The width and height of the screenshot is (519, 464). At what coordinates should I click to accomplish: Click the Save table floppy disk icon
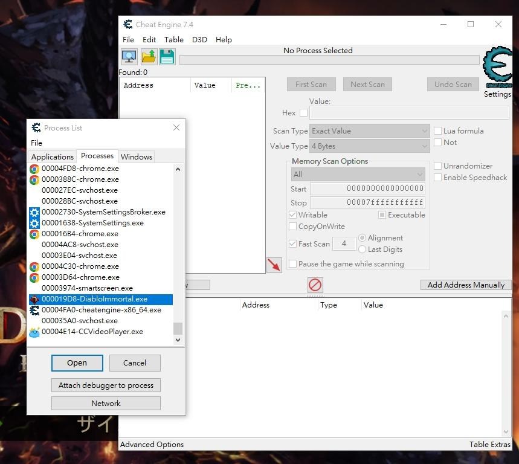(x=167, y=57)
